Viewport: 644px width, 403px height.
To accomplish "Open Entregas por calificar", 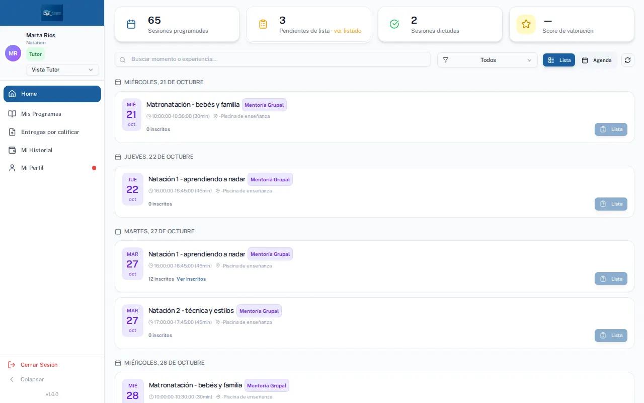I will 52,132.
